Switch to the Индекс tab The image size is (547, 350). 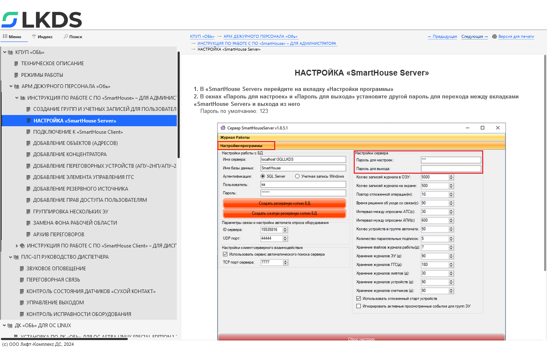tap(42, 37)
